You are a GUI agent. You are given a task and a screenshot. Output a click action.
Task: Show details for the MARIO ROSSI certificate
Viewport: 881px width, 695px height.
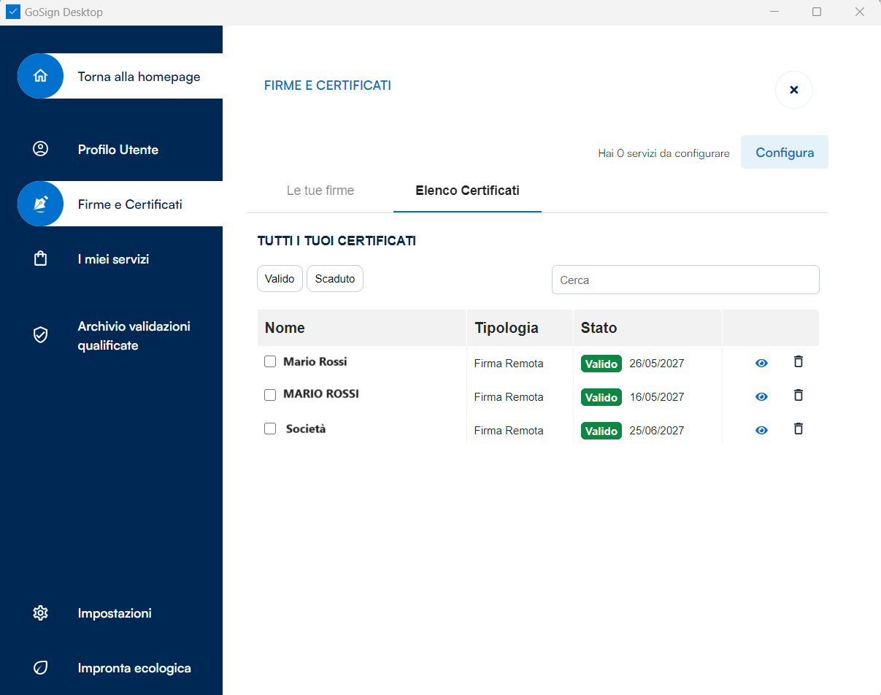click(x=761, y=397)
